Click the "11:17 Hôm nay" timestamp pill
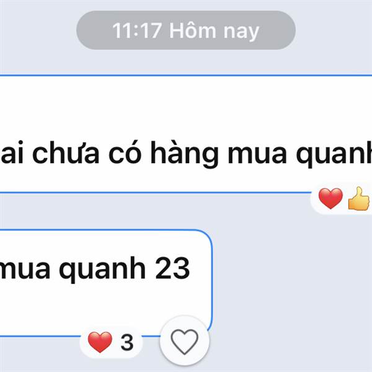 point(186,30)
